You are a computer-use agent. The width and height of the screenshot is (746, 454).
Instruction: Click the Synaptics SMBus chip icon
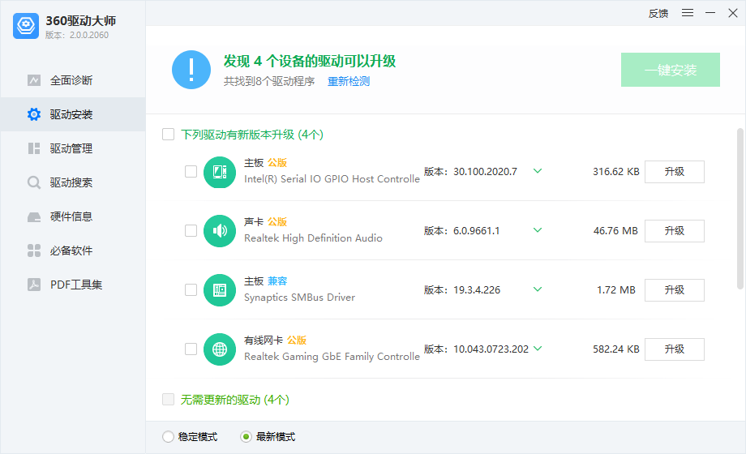220,290
